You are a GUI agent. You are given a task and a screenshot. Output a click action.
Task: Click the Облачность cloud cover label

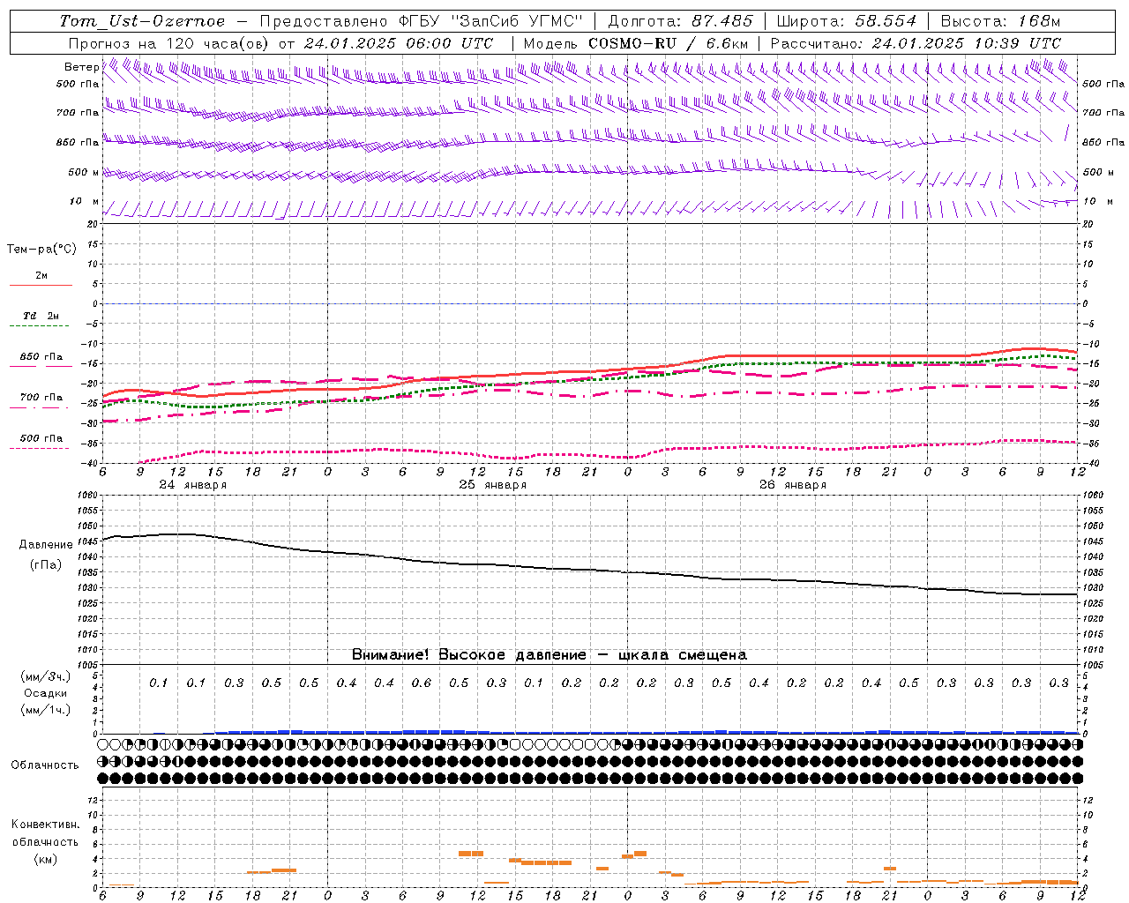pos(45,765)
